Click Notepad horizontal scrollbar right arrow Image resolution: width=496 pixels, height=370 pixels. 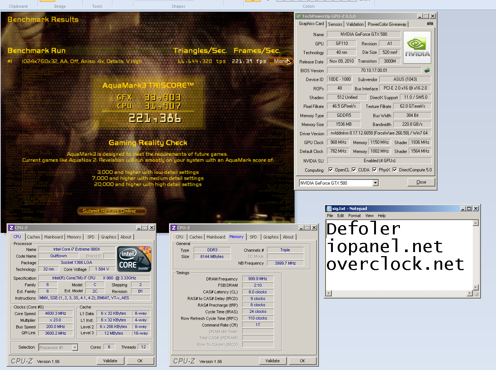coord(470,293)
